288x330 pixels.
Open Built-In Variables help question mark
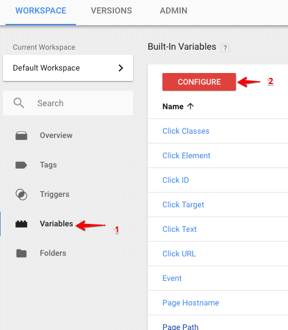click(x=225, y=48)
